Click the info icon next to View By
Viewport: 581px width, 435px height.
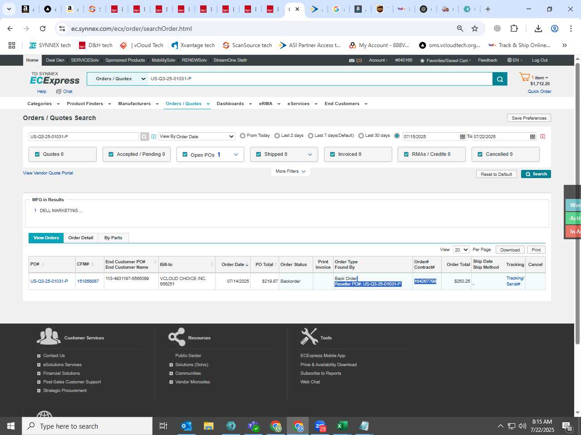click(153, 136)
